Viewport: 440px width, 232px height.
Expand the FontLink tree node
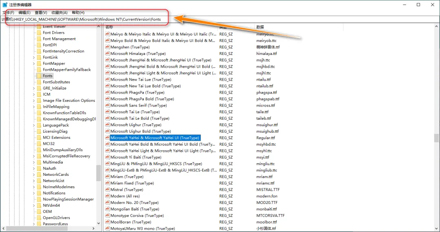(34, 57)
